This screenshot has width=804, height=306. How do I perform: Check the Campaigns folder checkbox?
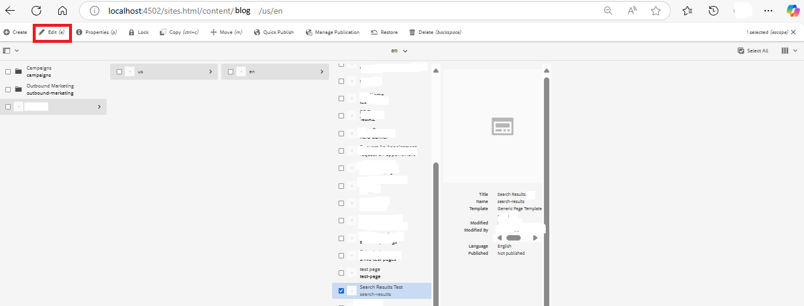(8, 71)
